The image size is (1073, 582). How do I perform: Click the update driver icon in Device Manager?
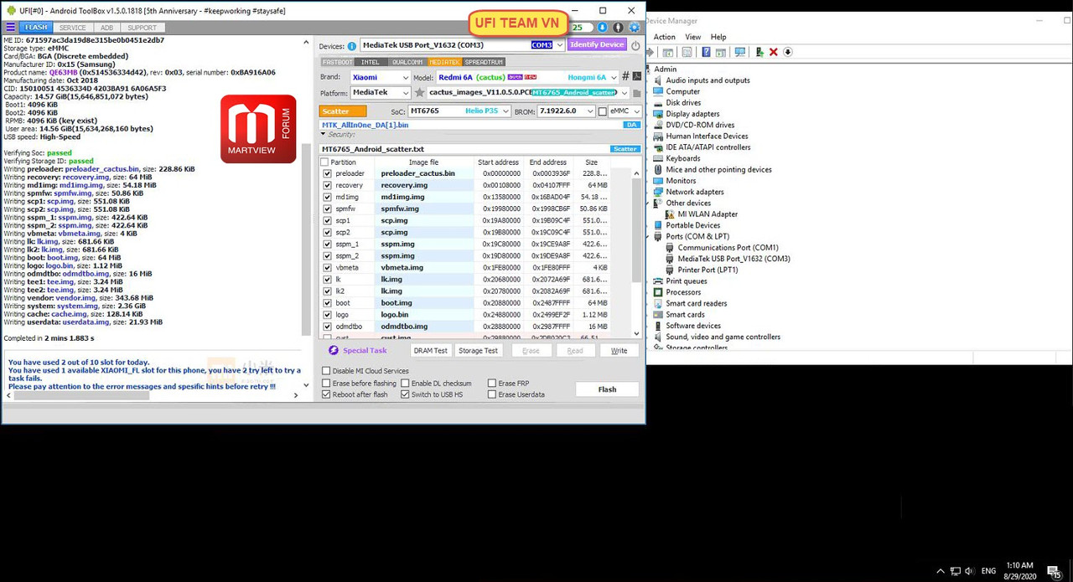[x=759, y=52]
